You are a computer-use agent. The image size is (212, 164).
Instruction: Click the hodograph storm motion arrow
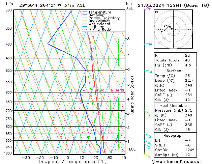170,27
